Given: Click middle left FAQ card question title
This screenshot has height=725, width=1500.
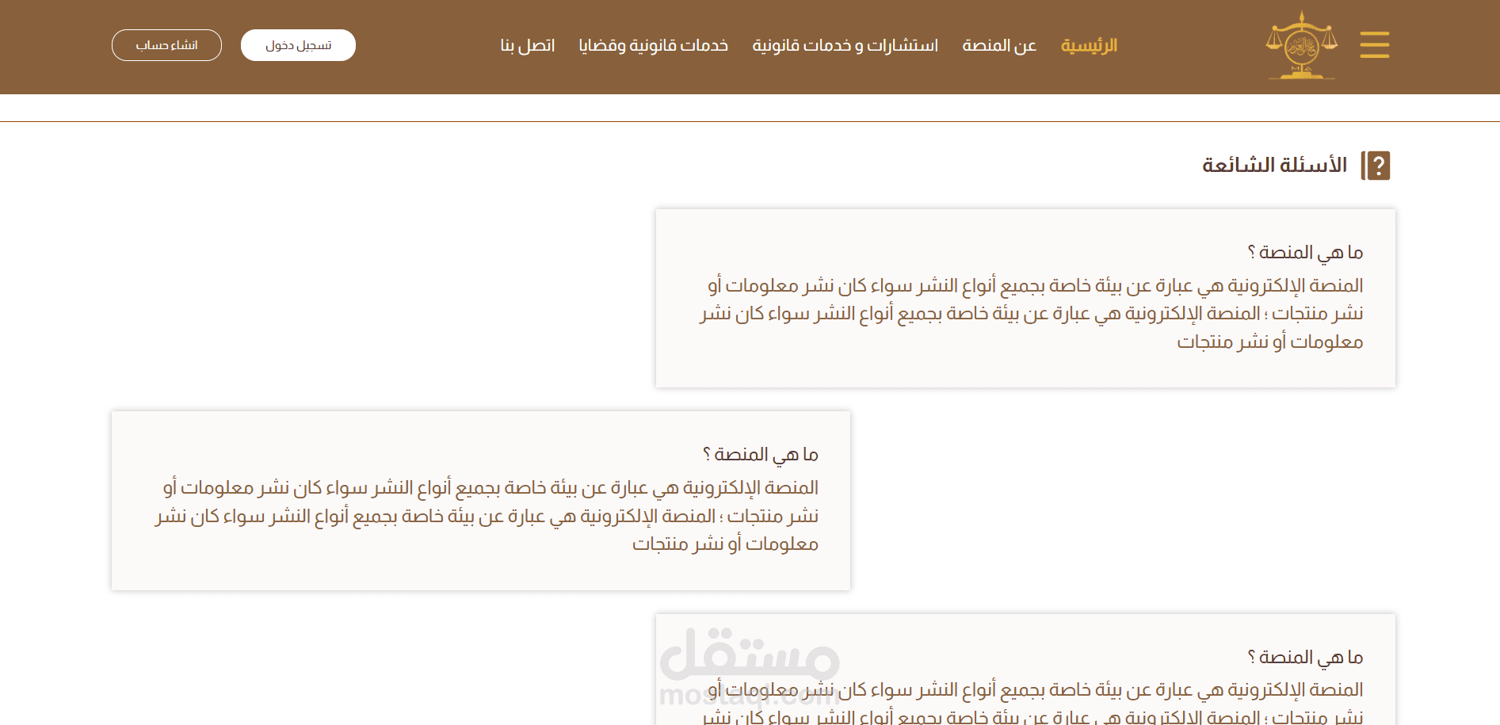Looking at the screenshot, I should pos(761,454).
